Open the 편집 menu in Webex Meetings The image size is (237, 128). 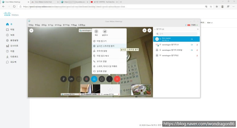click(37, 25)
